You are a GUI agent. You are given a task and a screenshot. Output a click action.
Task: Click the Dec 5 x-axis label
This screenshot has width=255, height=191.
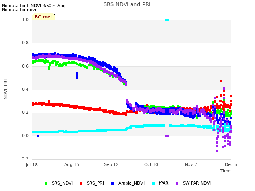pyautogui.click(x=231, y=164)
